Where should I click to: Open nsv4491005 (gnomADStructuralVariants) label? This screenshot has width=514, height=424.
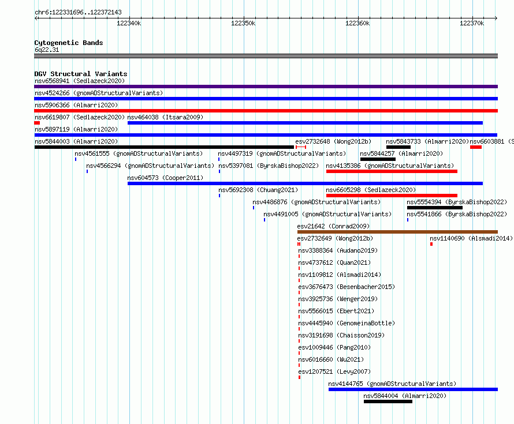pyautogui.click(x=328, y=214)
